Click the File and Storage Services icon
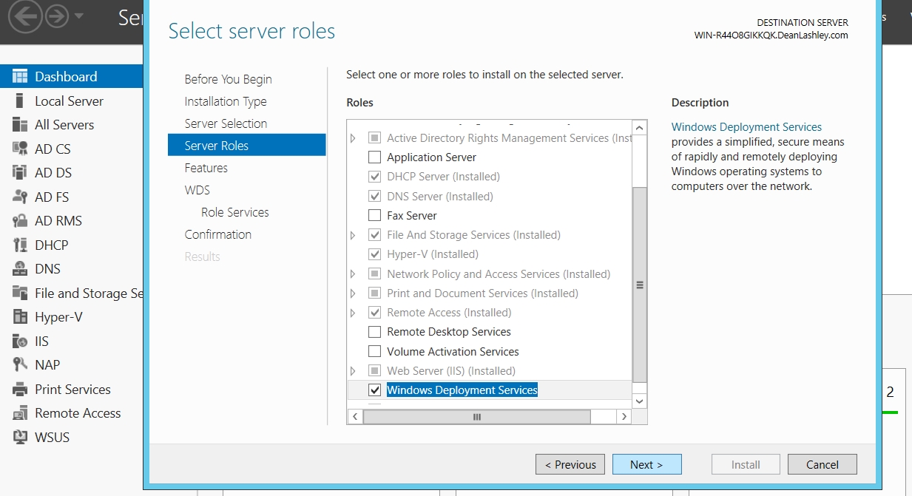 20,293
